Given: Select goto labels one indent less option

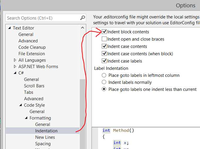Looking at the screenshot, I should 104,89.
